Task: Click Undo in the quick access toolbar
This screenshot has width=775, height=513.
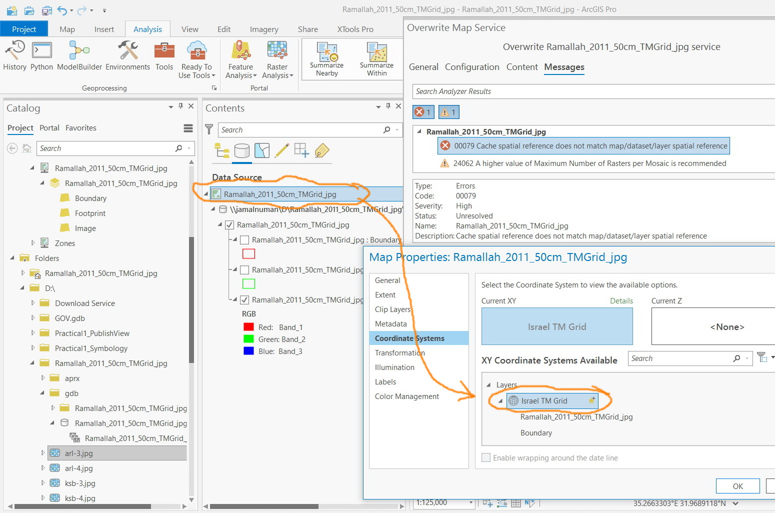Action: point(62,10)
